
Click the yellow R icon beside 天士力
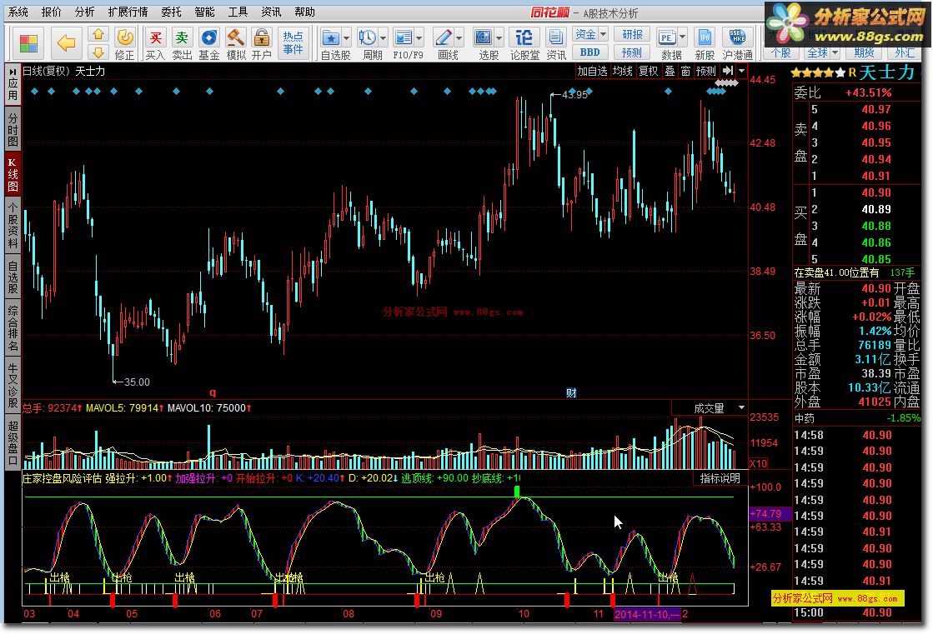(852, 73)
